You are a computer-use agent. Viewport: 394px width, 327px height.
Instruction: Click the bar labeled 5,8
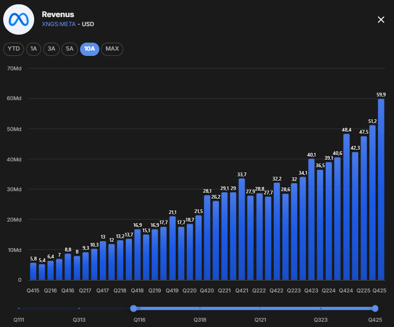click(33, 272)
